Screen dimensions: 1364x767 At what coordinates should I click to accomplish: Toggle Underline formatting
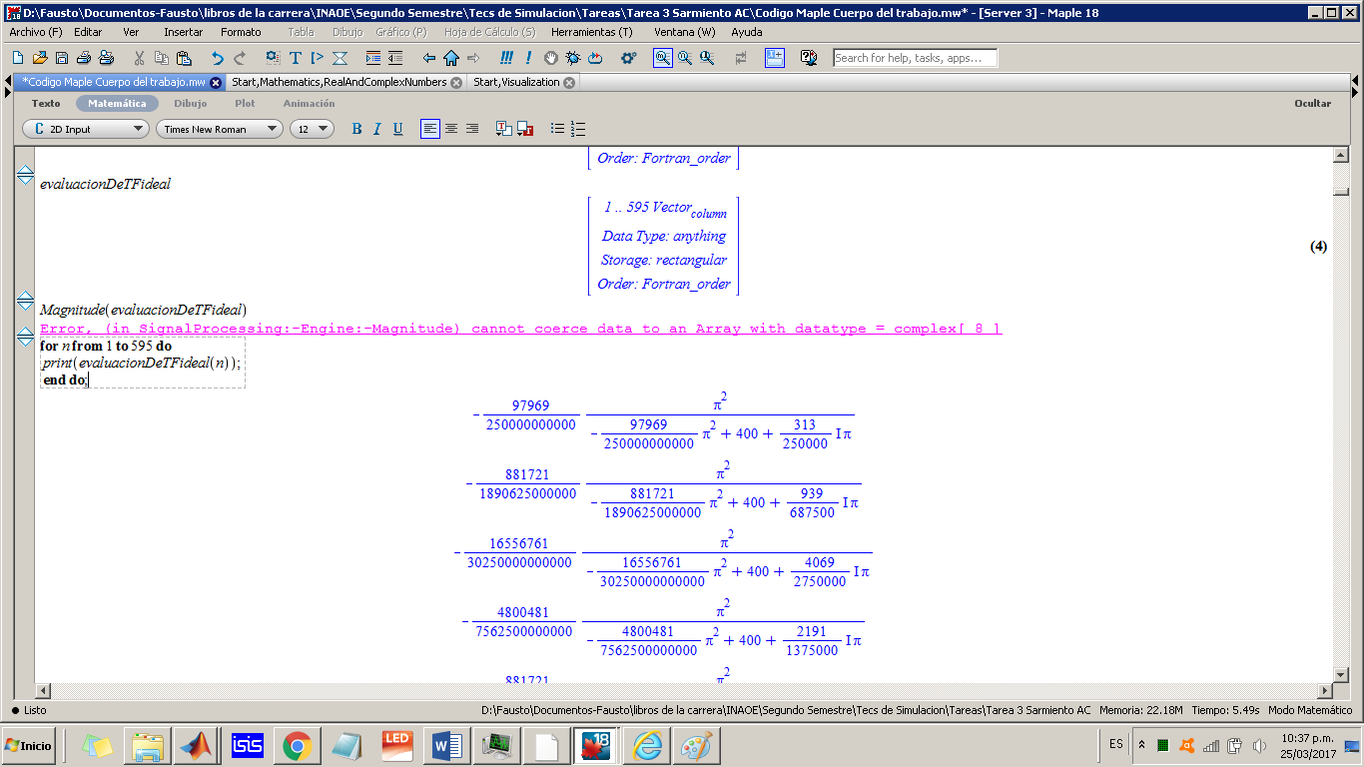click(x=398, y=129)
